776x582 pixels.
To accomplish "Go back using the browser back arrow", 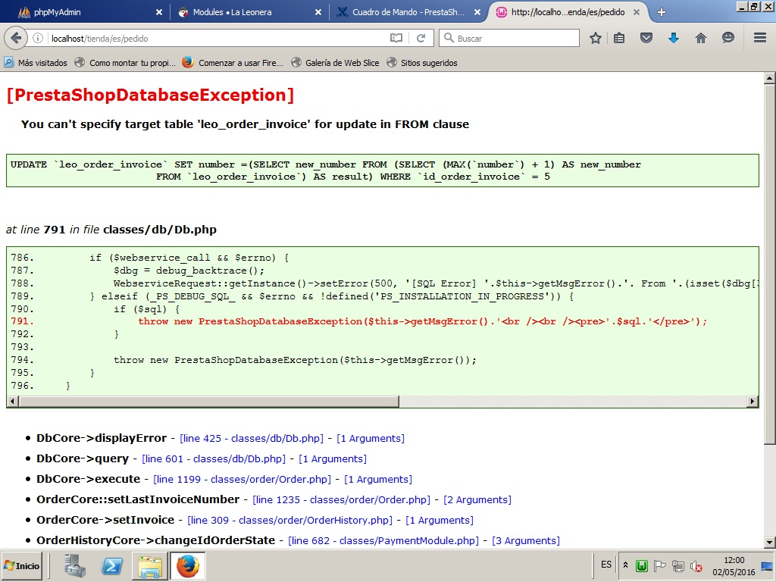I will coord(16,38).
